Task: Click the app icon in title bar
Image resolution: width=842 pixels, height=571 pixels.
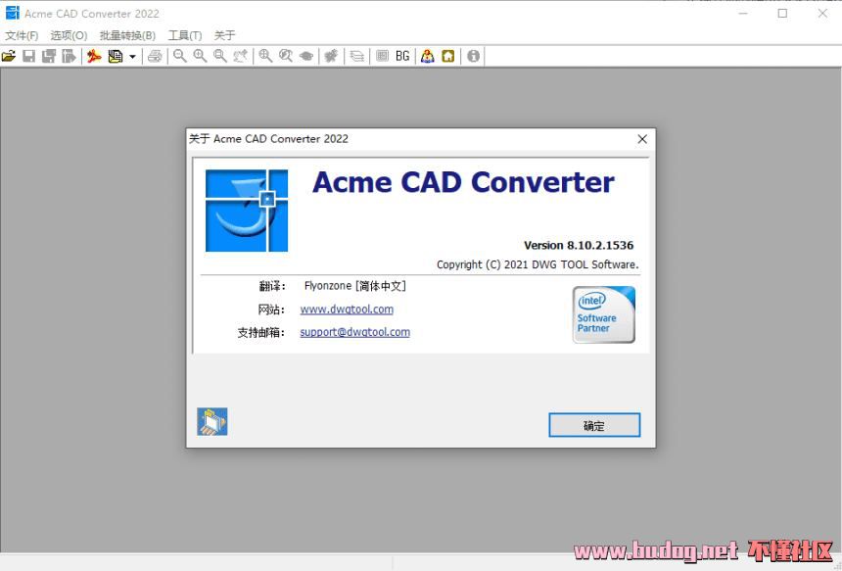Action: point(13,14)
